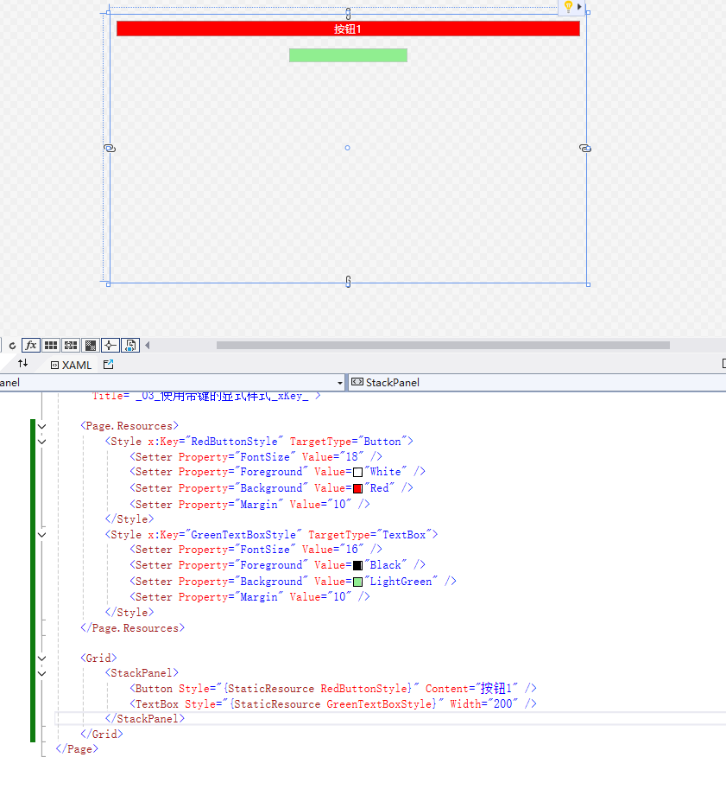Click the Black color swatch in code

click(358, 566)
